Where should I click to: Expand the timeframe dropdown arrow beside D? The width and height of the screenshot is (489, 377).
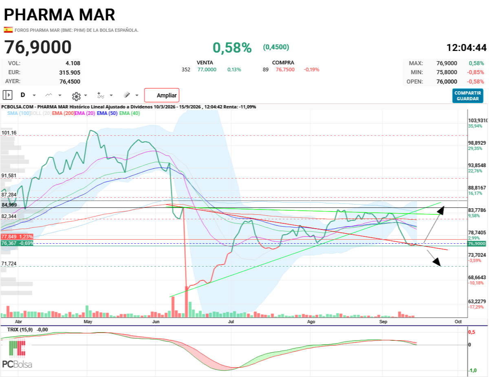tap(34, 95)
